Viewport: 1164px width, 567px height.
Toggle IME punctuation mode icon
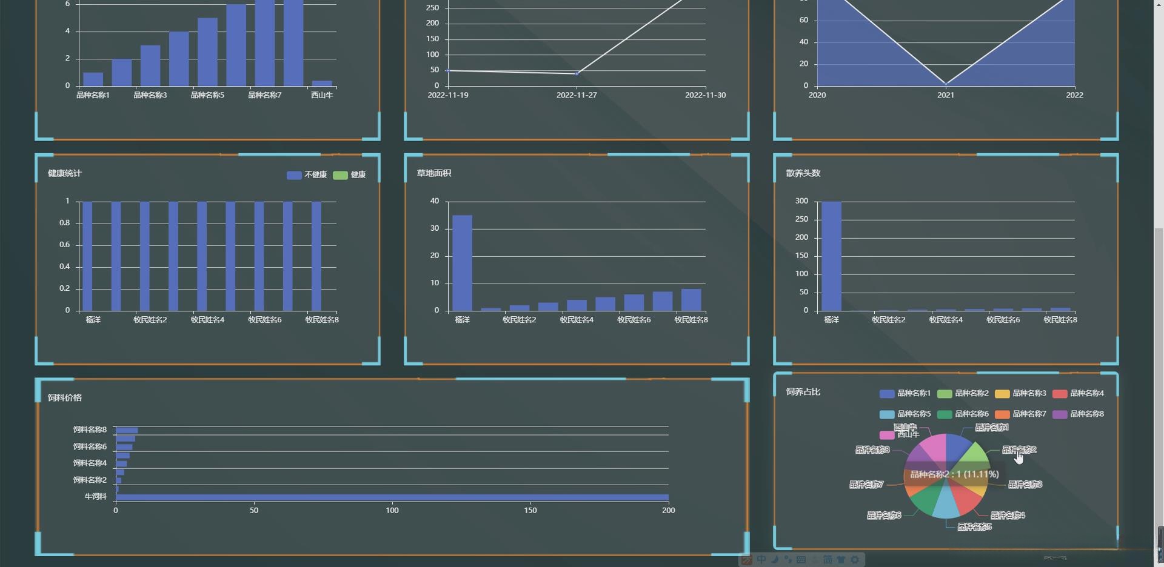(x=788, y=559)
